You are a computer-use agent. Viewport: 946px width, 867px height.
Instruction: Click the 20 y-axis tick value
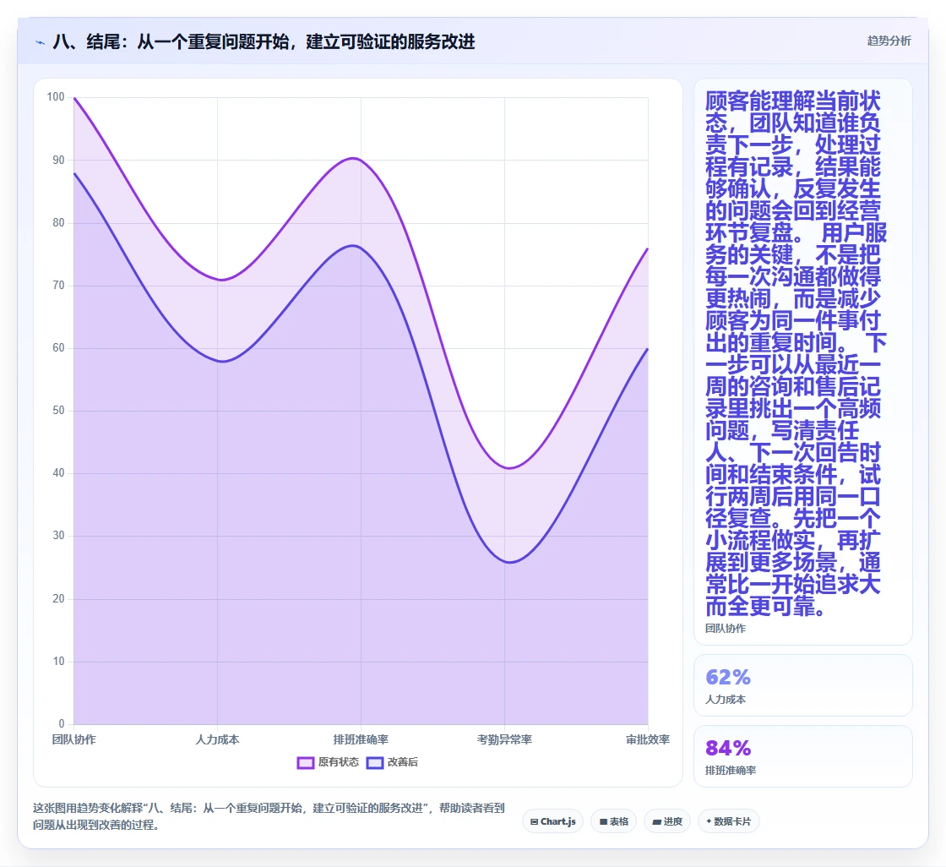coord(58,598)
